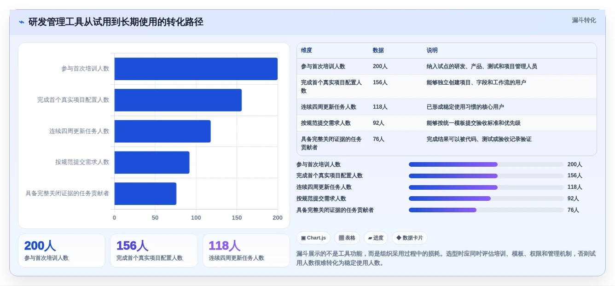Click the page title 研发管理工具从试用到长期使用的转化路径
The height and width of the screenshot is (286, 615).
coord(116,22)
